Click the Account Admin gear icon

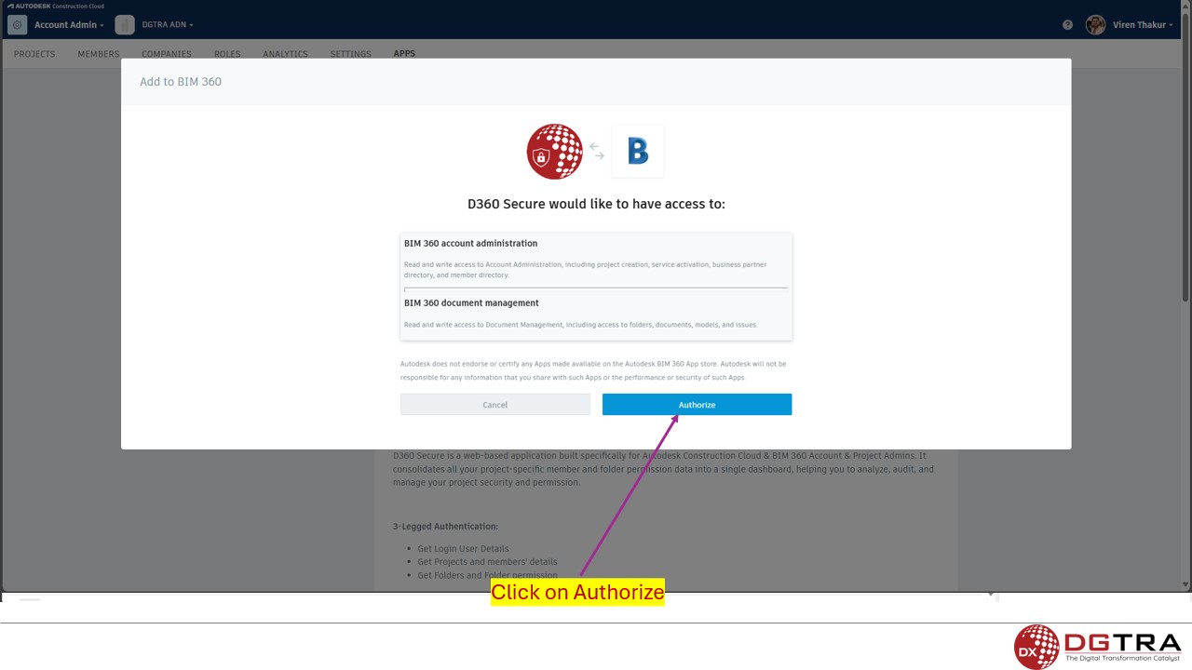17,25
